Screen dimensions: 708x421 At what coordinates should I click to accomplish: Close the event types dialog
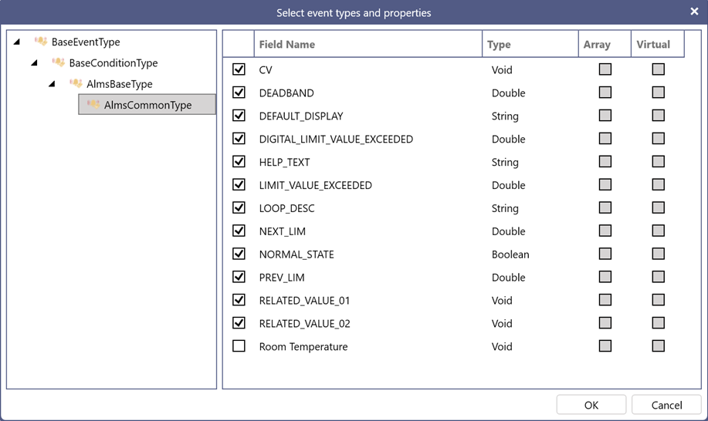click(694, 12)
